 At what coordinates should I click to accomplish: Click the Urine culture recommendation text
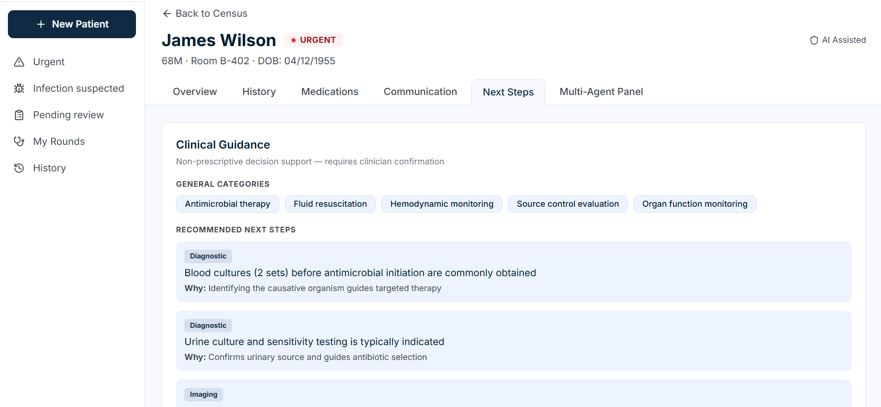[x=314, y=342]
